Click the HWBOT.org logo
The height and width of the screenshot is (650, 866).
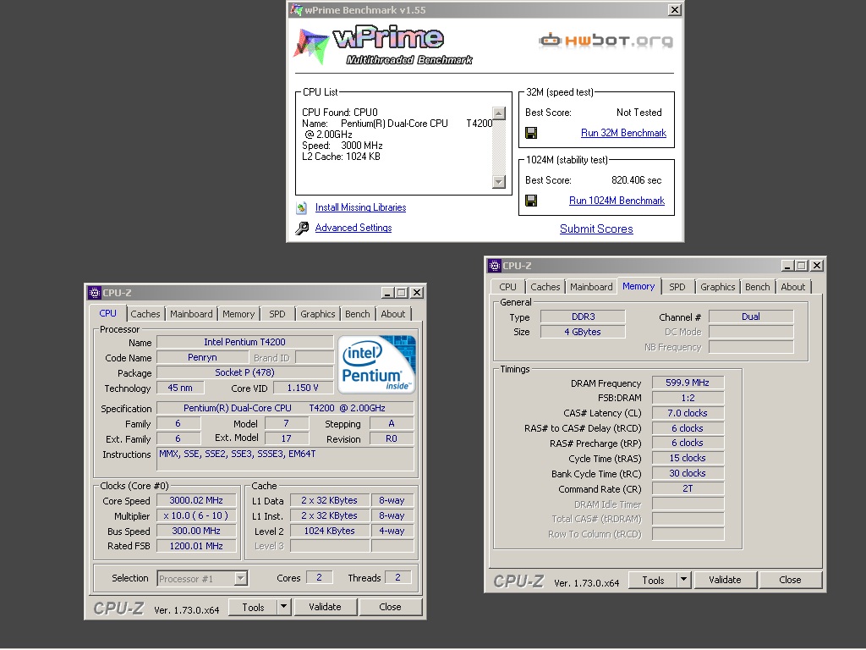(x=606, y=41)
